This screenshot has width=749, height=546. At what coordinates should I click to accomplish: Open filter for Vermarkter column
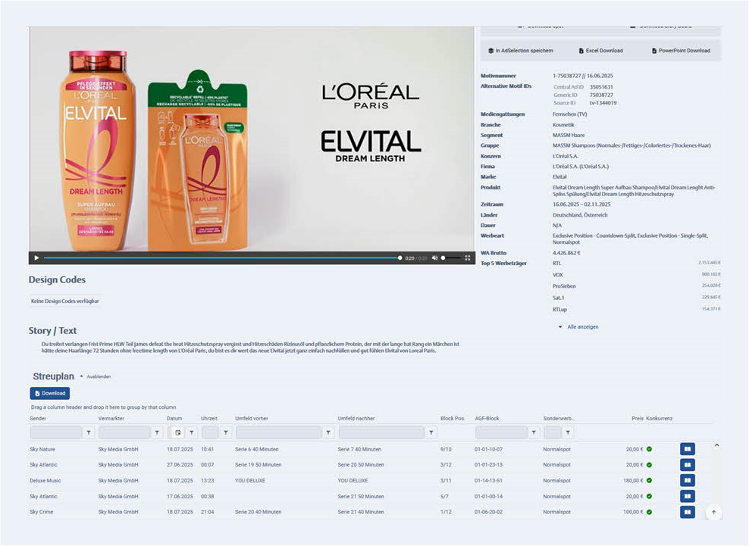tap(157, 432)
